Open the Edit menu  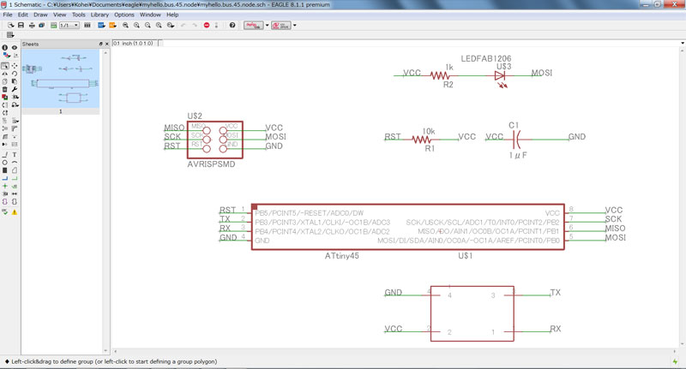(x=23, y=15)
